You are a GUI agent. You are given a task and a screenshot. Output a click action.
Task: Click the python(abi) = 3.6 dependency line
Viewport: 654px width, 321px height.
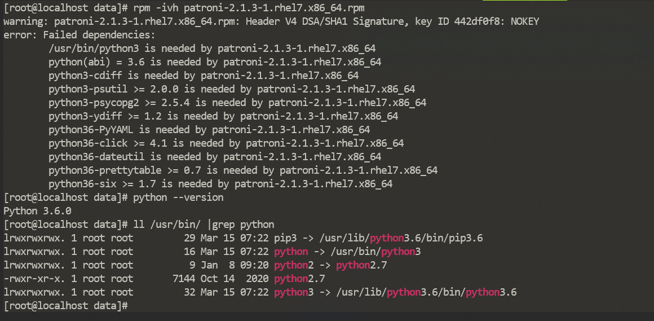215,62
